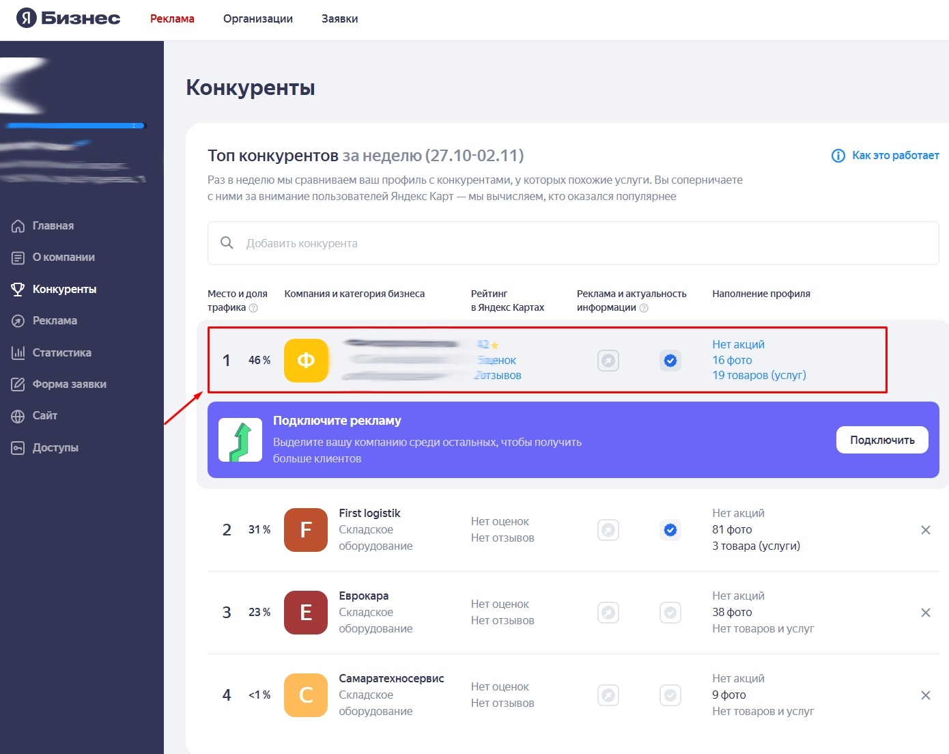
Task: Click the Еврокара advertising status icon
Action: [608, 613]
